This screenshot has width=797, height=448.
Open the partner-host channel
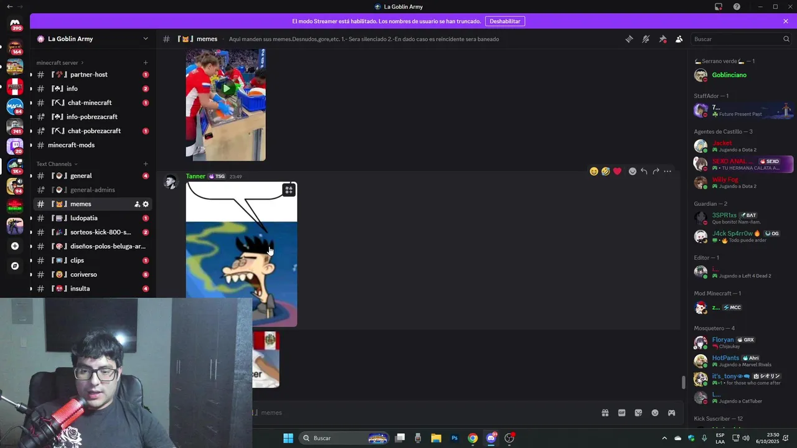click(92, 75)
